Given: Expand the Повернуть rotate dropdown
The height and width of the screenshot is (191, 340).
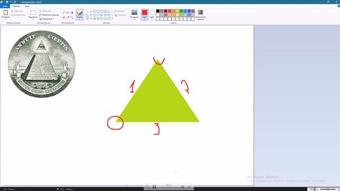Looking at the screenshot, I should click(47, 19).
